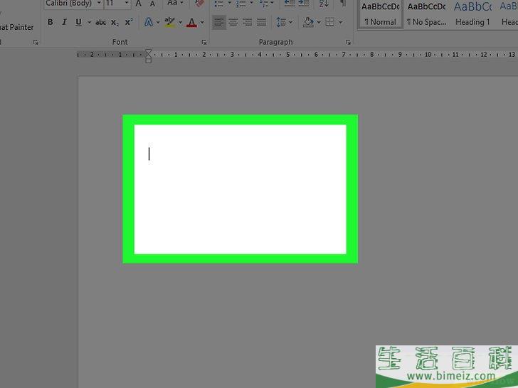Apply the red font color swatch
Screen dimensions: 518x388
coord(191,23)
